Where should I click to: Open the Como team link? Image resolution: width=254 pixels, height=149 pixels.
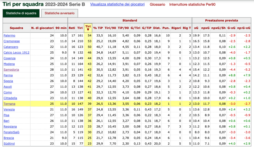(x=8, y=92)
